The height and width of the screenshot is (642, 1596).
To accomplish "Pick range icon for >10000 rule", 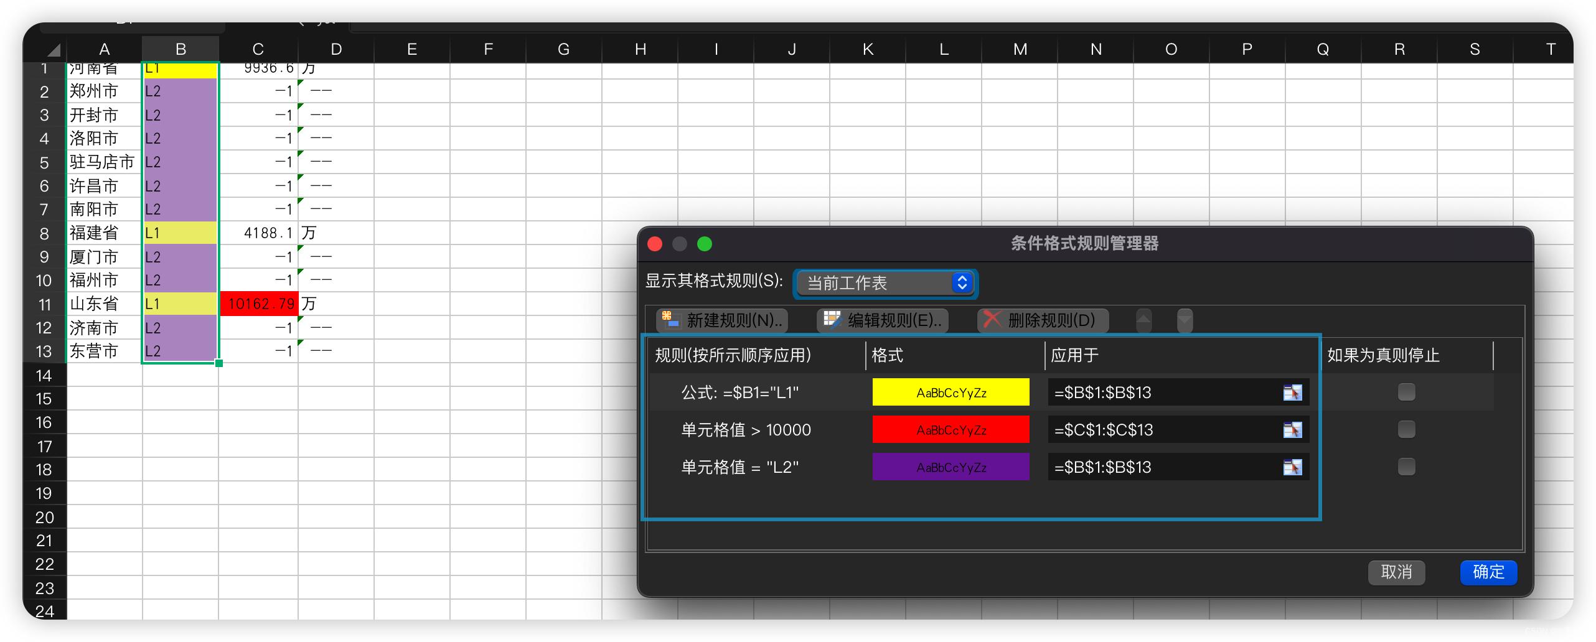I will [1292, 430].
